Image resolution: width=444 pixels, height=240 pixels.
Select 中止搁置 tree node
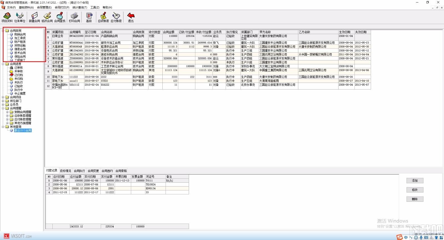[x=20, y=93]
